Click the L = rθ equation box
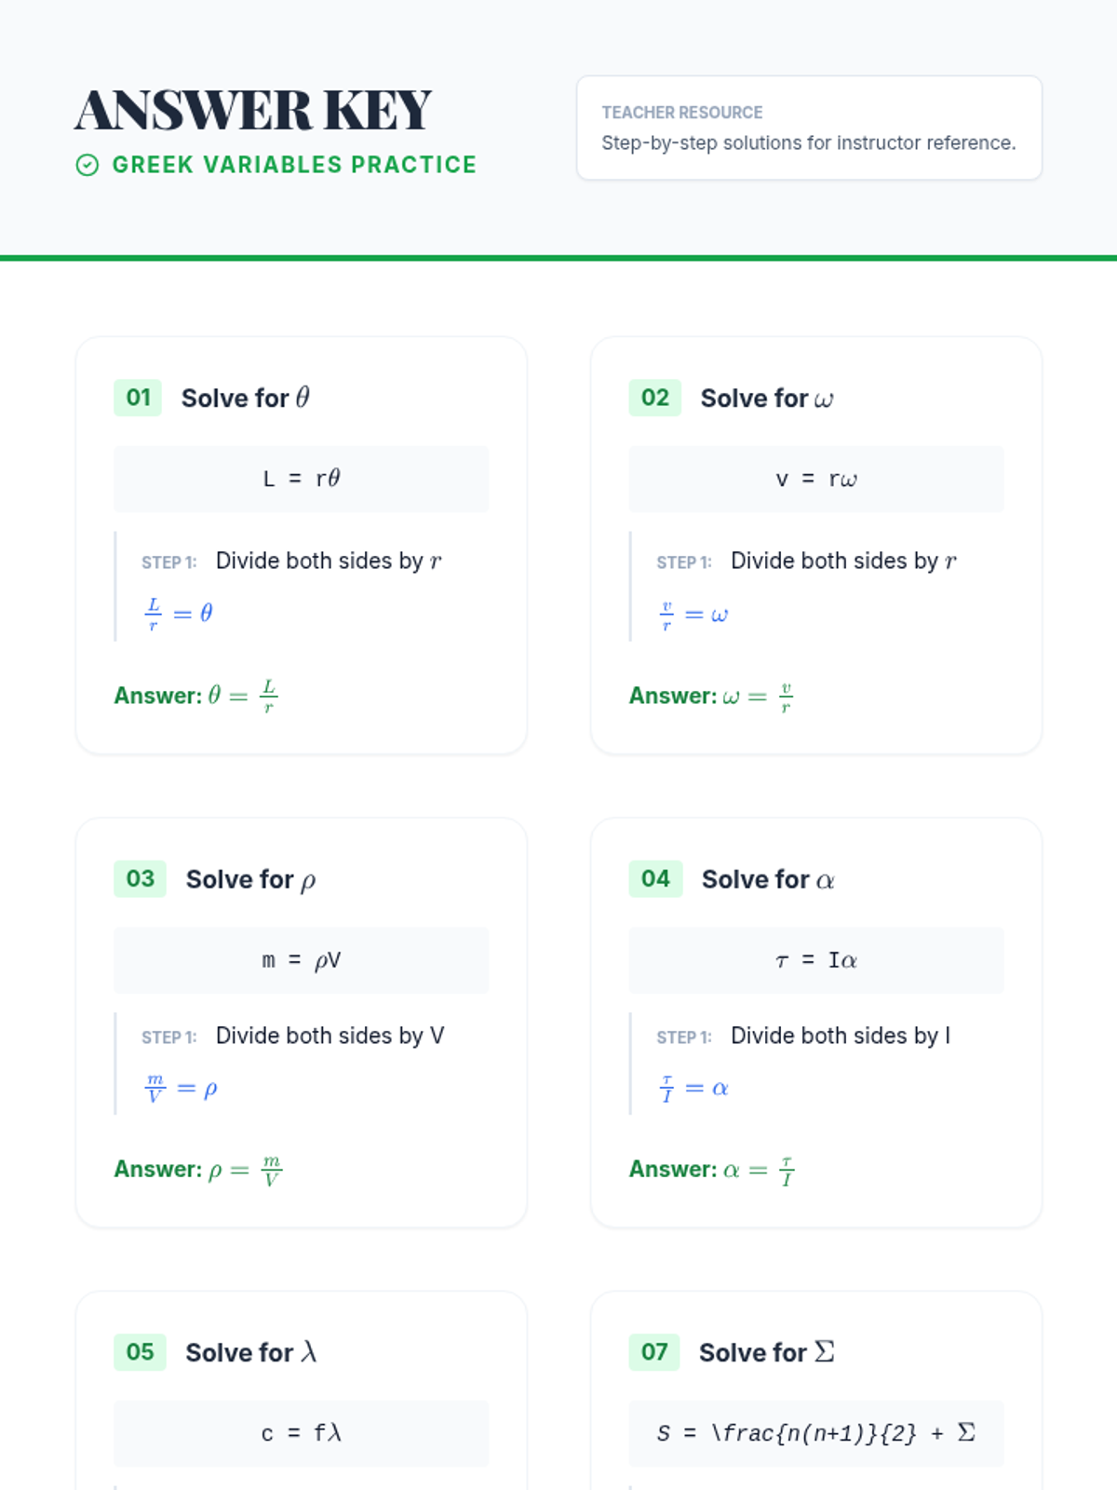Image resolution: width=1117 pixels, height=1490 pixels. click(x=301, y=479)
